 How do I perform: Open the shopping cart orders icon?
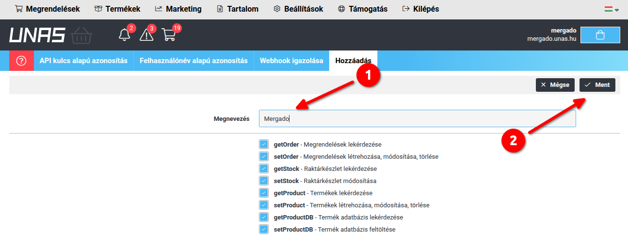[169, 35]
